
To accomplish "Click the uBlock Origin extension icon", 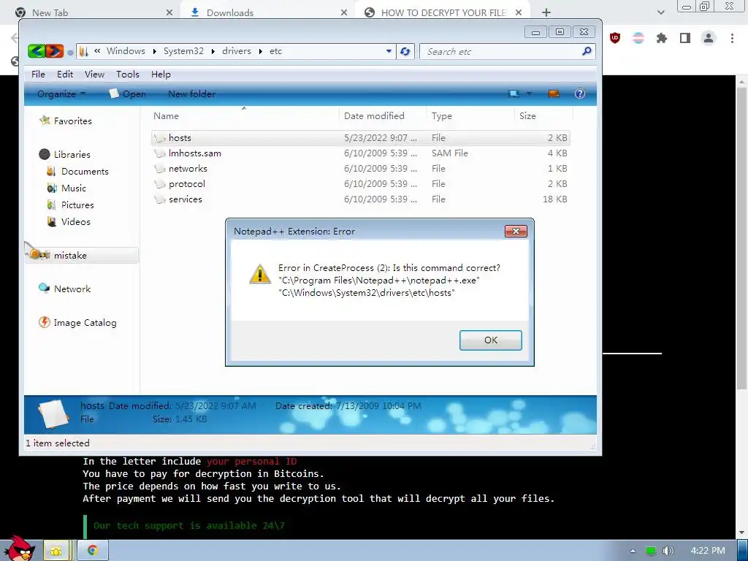I will (615, 38).
